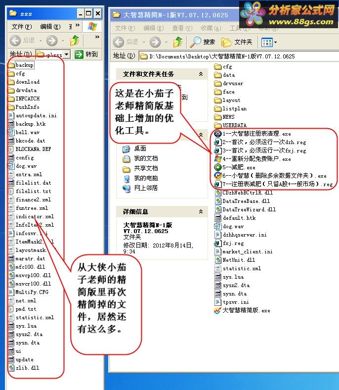Select 4--重新分配免费账户.exe icon
This screenshot has height=390, width=339.
point(217,159)
